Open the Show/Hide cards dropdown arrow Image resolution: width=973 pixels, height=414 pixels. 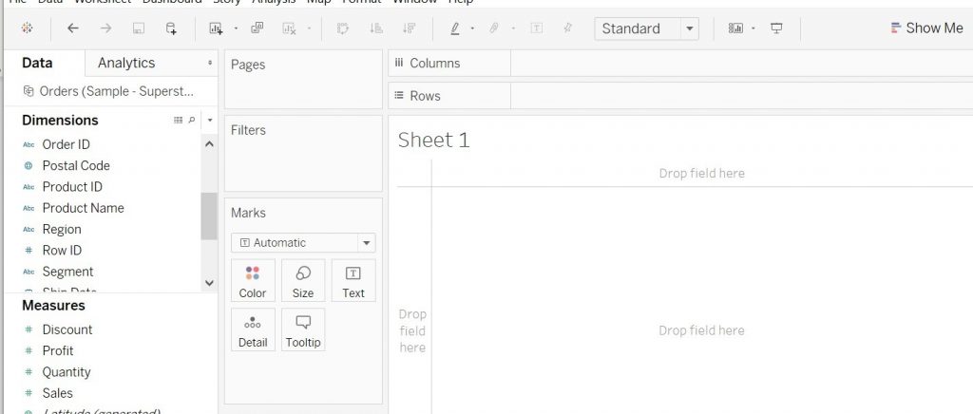click(x=754, y=28)
